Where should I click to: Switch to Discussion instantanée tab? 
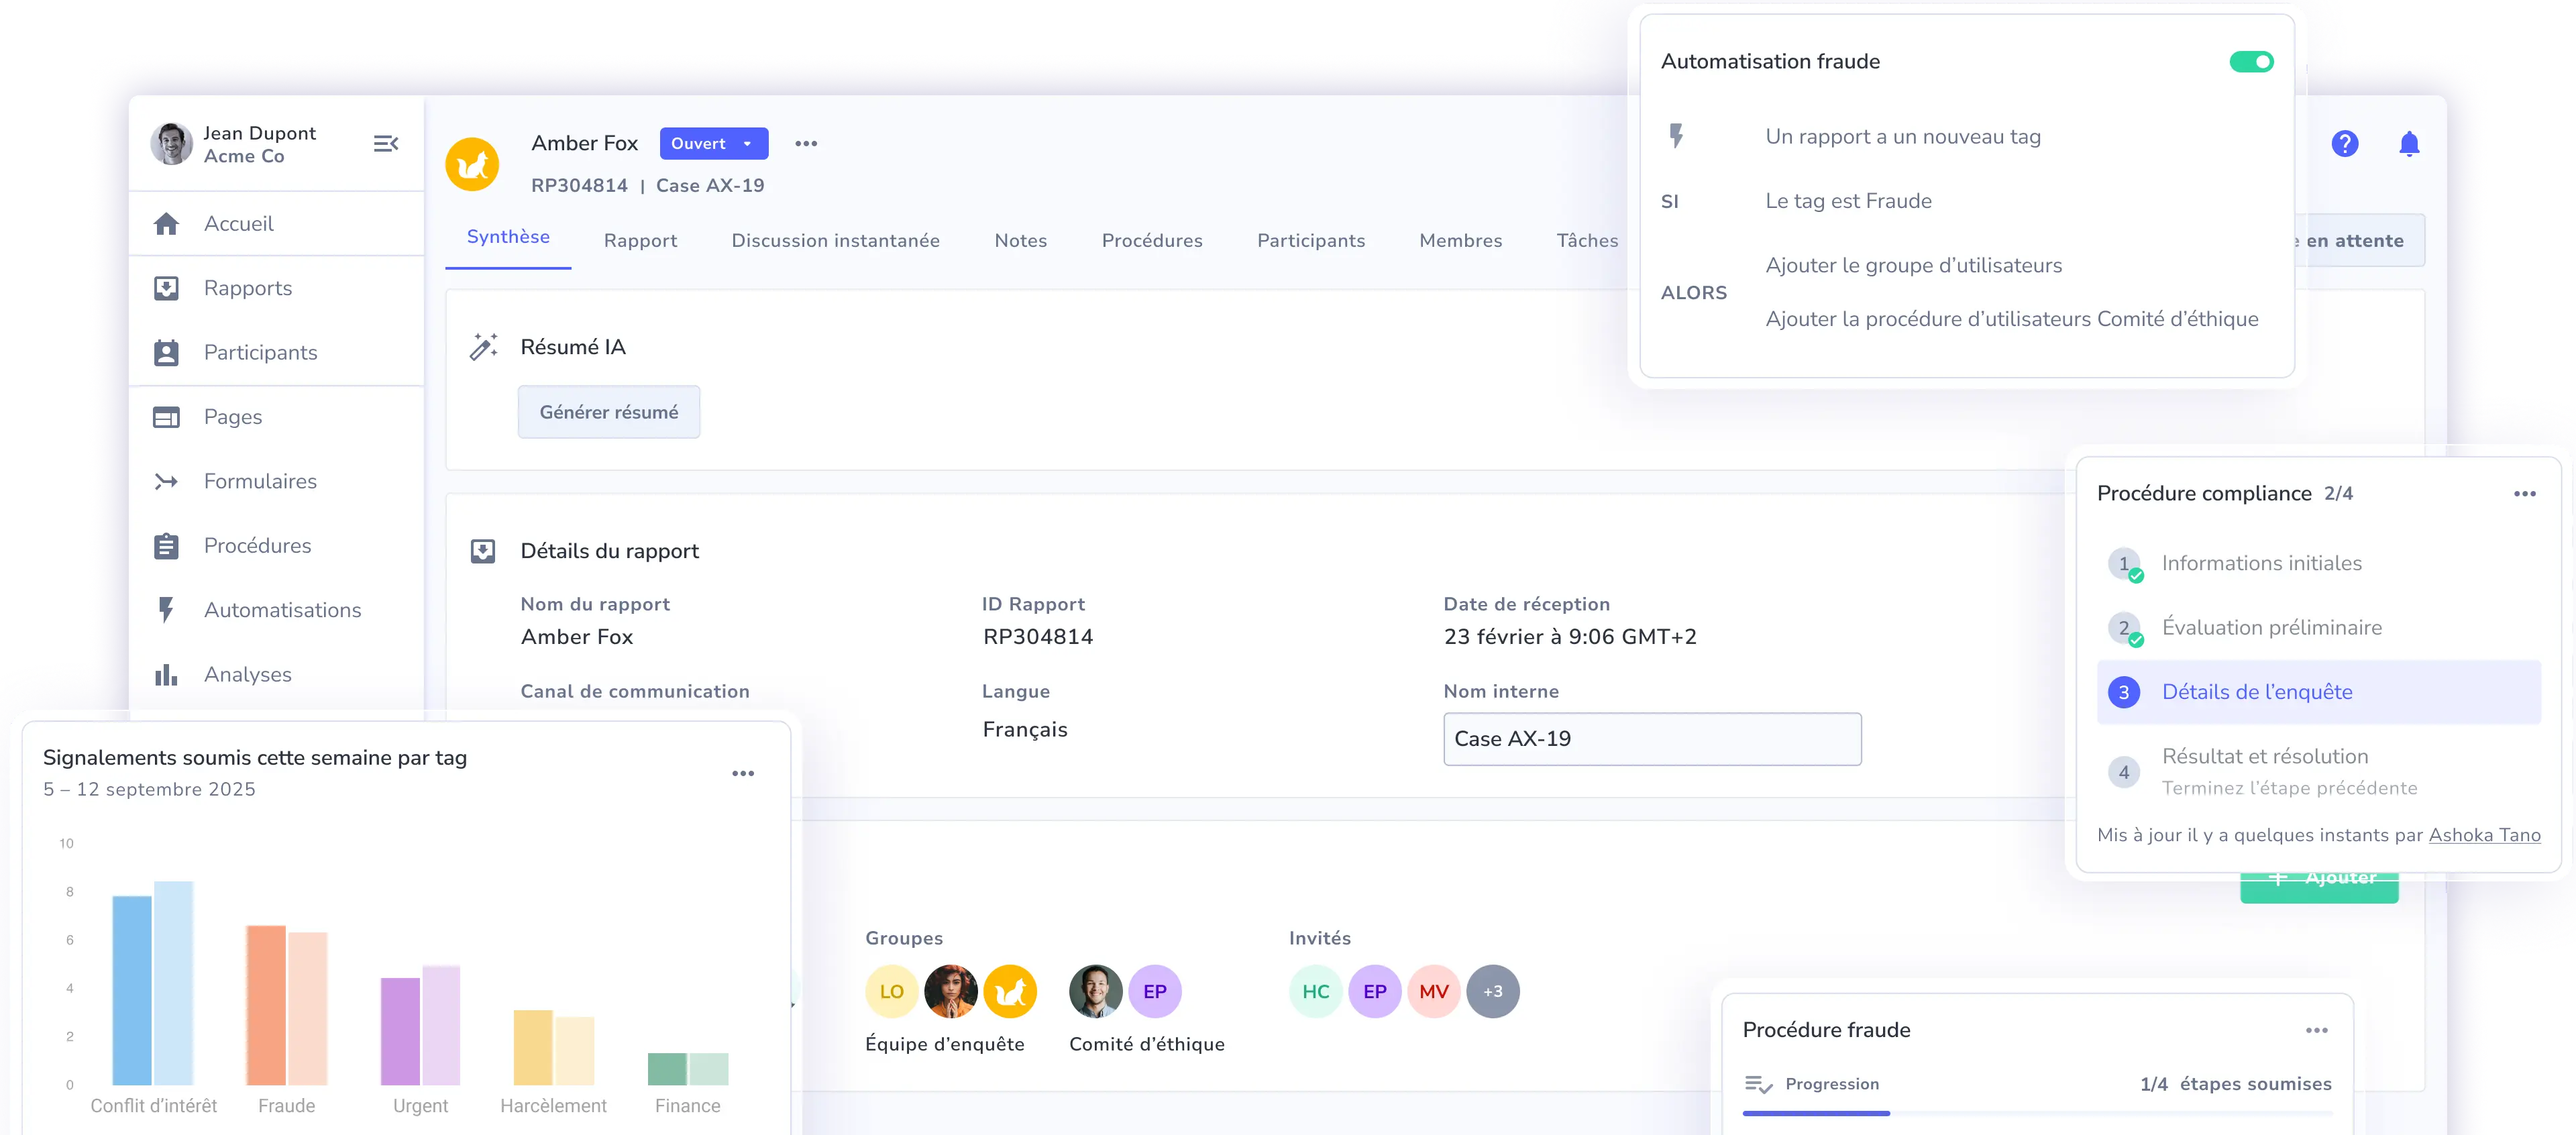click(835, 241)
